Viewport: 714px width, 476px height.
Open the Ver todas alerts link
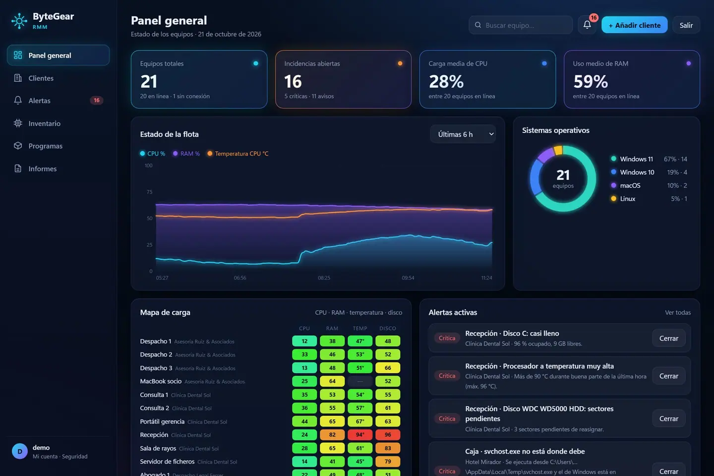coord(678,312)
